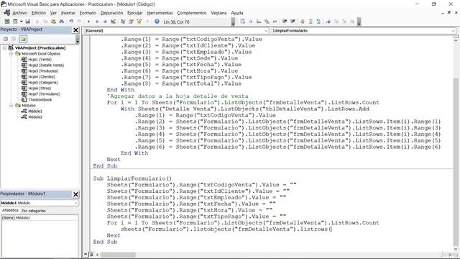The height and width of the screenshot is (259, 460).
Task: Open the Properties Window toolbar icon
Action: [131, 22]
